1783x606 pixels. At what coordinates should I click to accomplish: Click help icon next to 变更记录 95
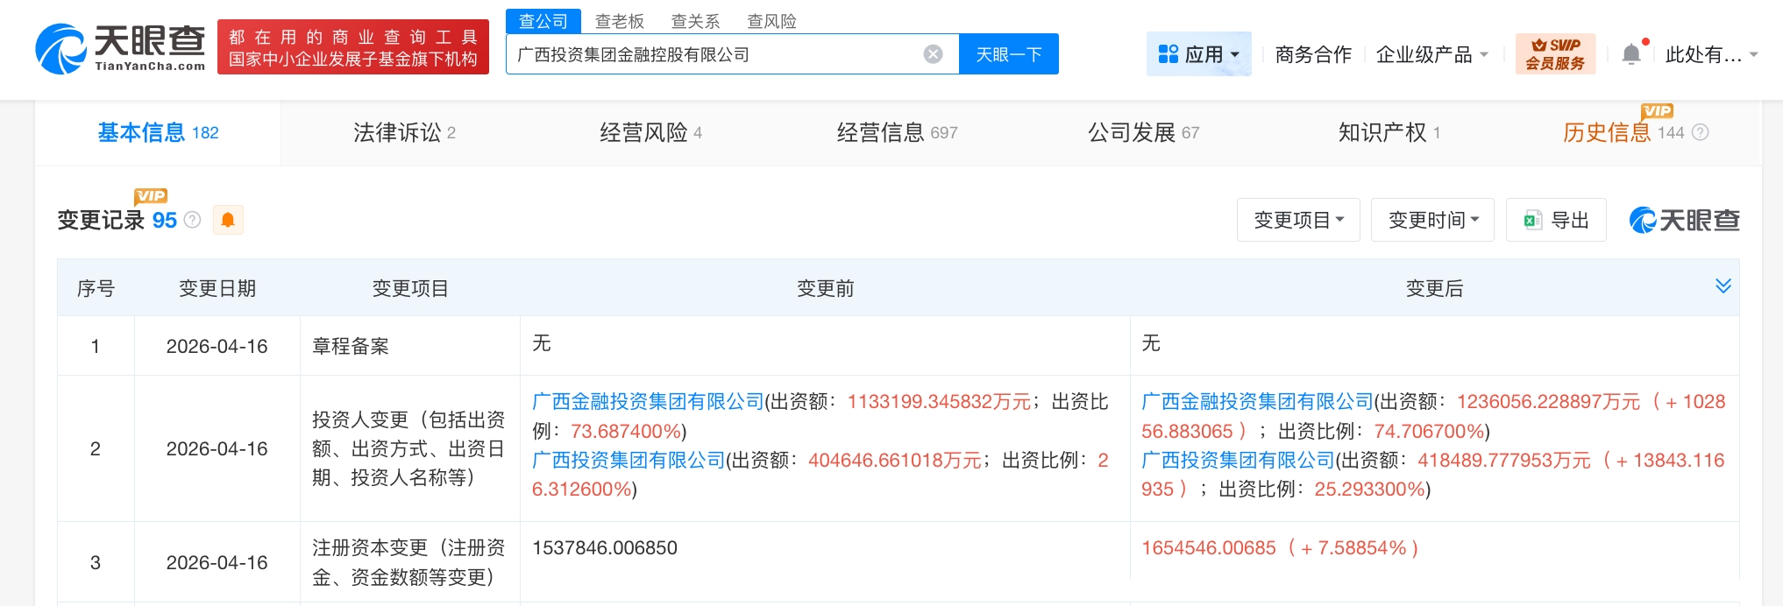tap(193, 220)
